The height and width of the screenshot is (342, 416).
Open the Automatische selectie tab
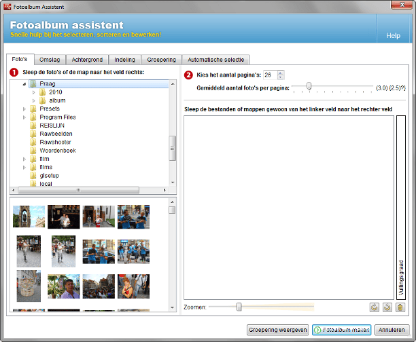(x=215, y=60)
